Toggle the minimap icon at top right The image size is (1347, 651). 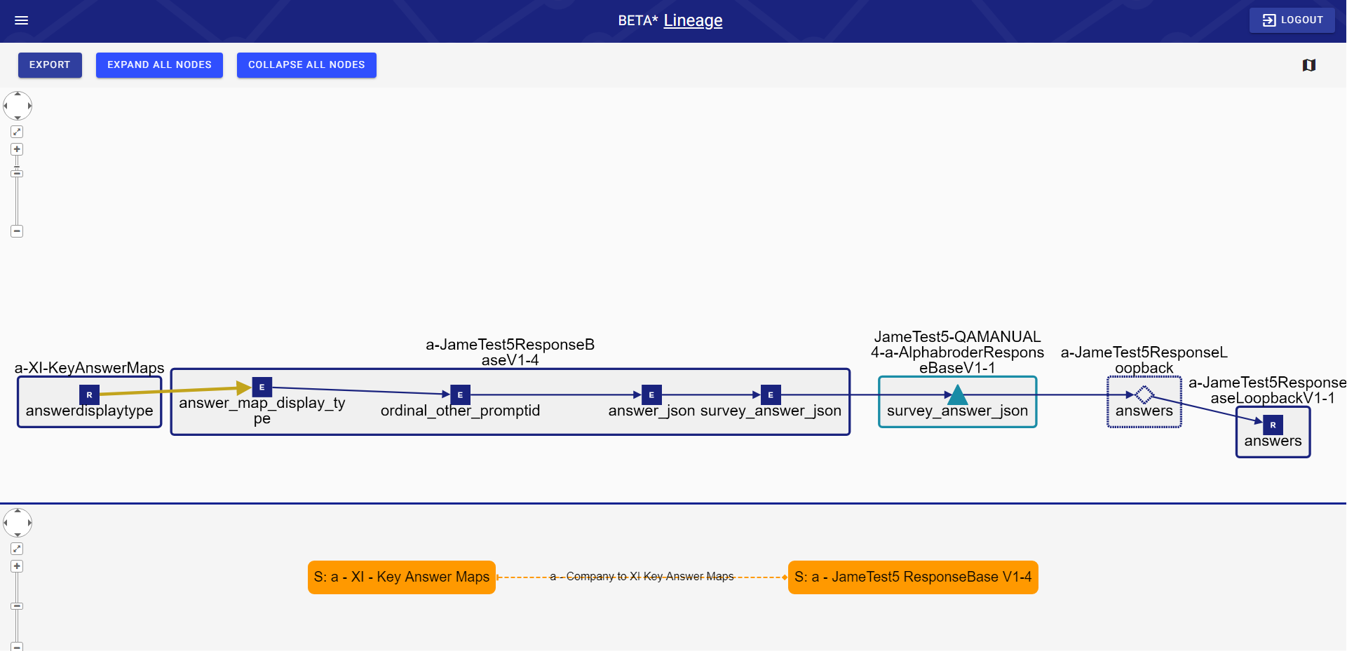click(x=1308, y=65)
